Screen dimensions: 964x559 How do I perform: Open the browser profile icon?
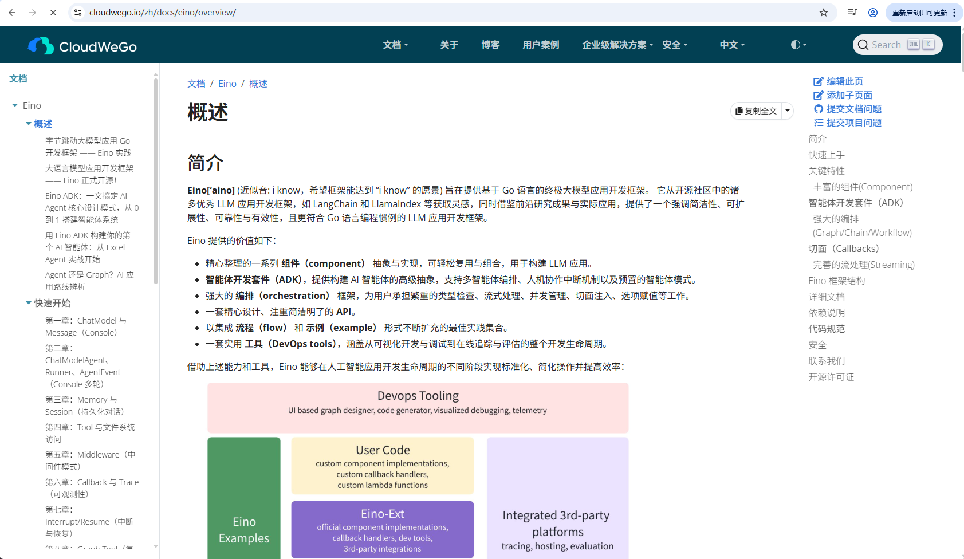pyautogui.click(x=873, y=13)
